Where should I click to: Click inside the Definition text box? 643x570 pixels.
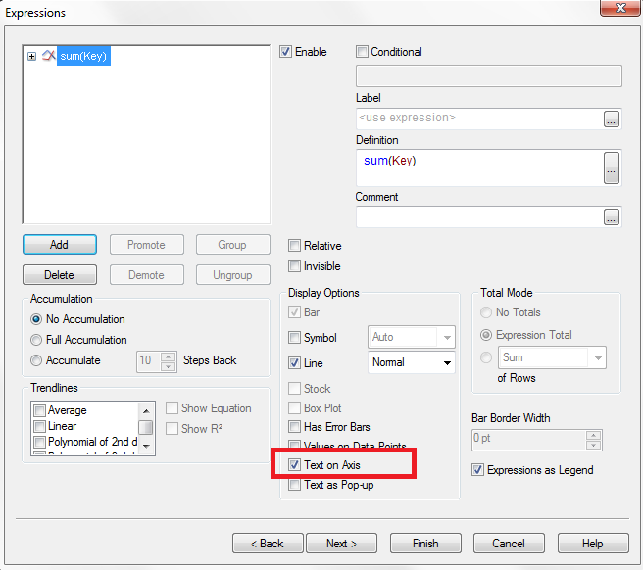[x=479, y=168]
